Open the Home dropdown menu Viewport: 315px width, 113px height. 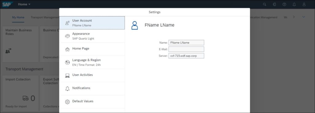click(x=24, y=4)
